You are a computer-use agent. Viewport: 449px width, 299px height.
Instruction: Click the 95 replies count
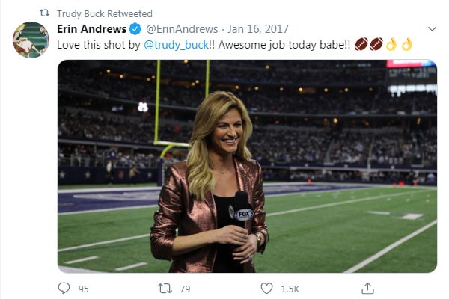[x=83, y=289]
